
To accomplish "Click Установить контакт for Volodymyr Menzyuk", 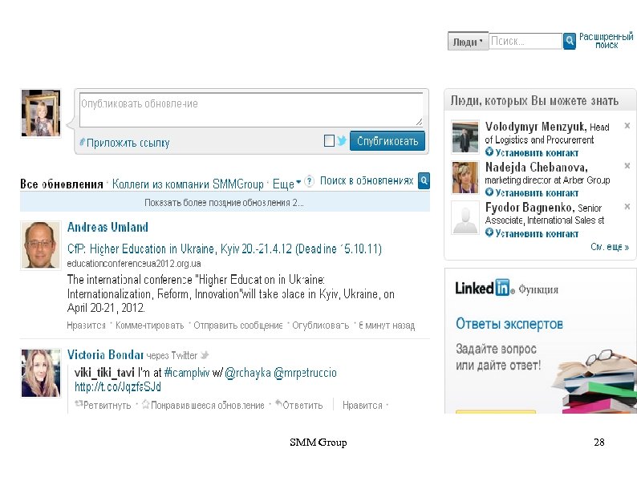I will [x=532, y=152].
